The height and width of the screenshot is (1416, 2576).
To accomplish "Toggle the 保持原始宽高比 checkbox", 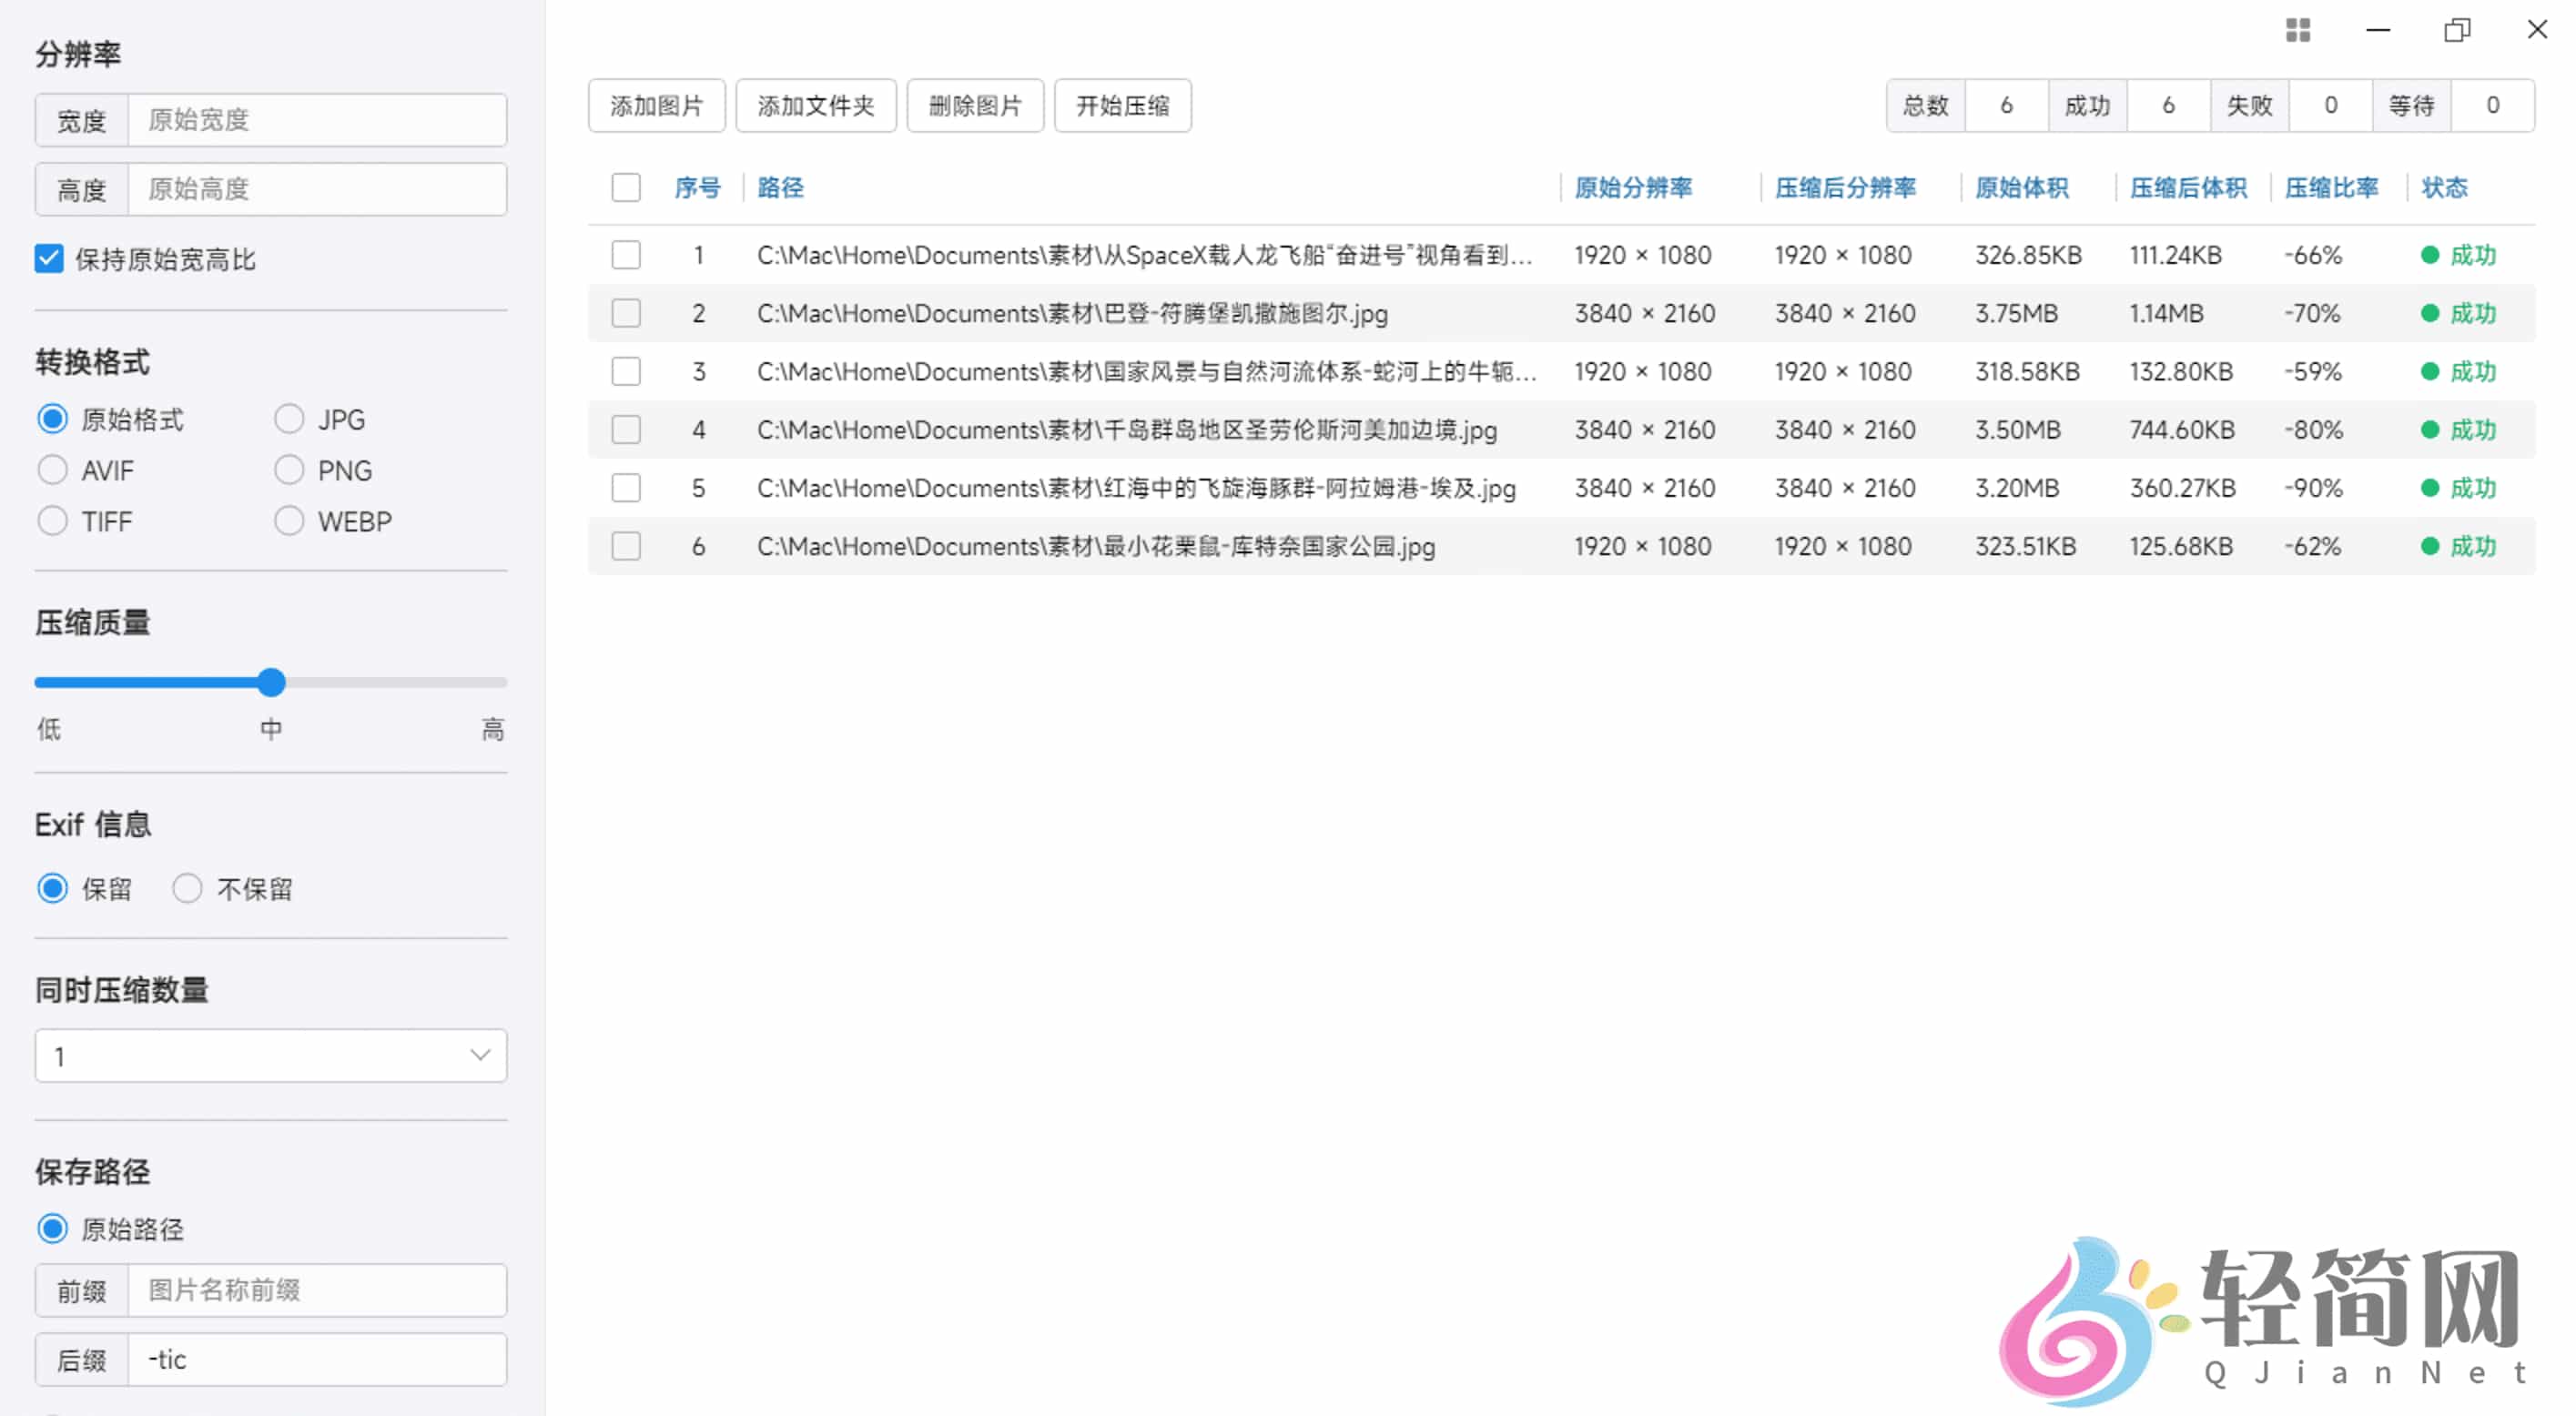I will [x=49, y=259].
